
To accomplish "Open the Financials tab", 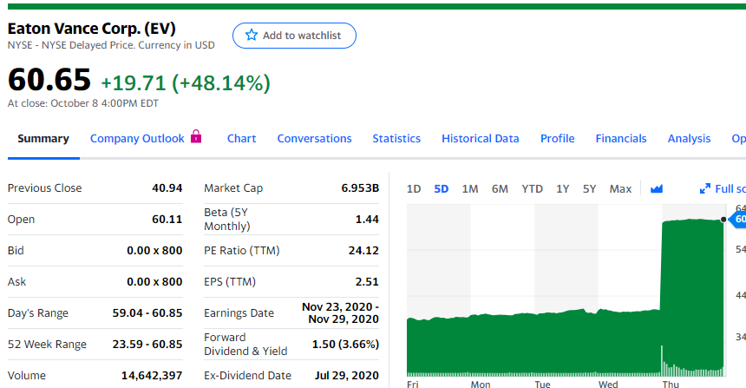I will [x=621, y=139].
